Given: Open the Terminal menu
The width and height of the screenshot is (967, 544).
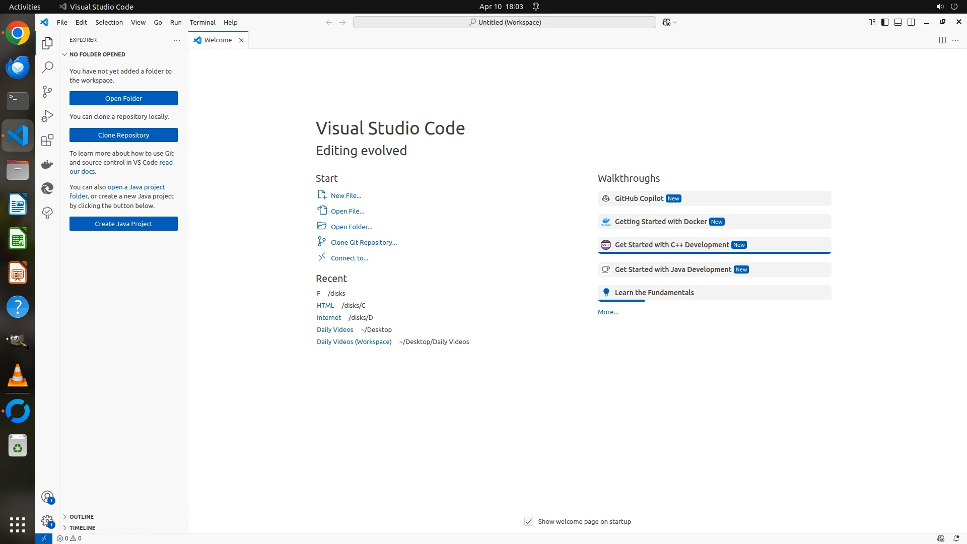Looking at the screenshot, I should 202,22.
